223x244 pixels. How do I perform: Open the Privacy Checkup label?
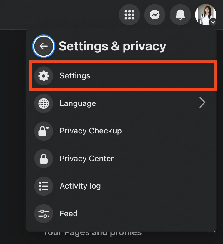(x=91, y=131)
